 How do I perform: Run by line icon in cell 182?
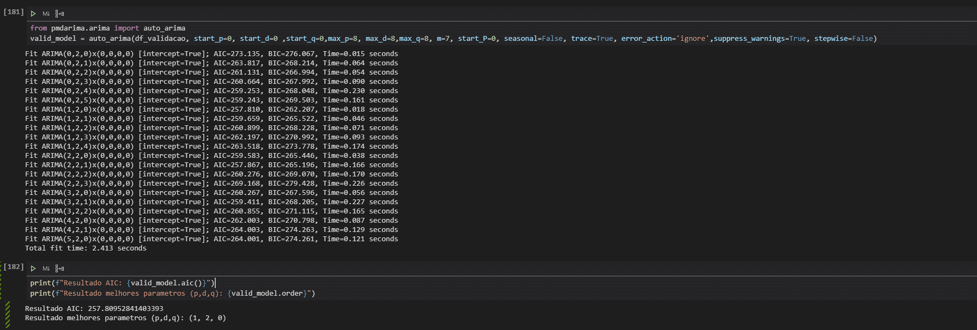59,268
